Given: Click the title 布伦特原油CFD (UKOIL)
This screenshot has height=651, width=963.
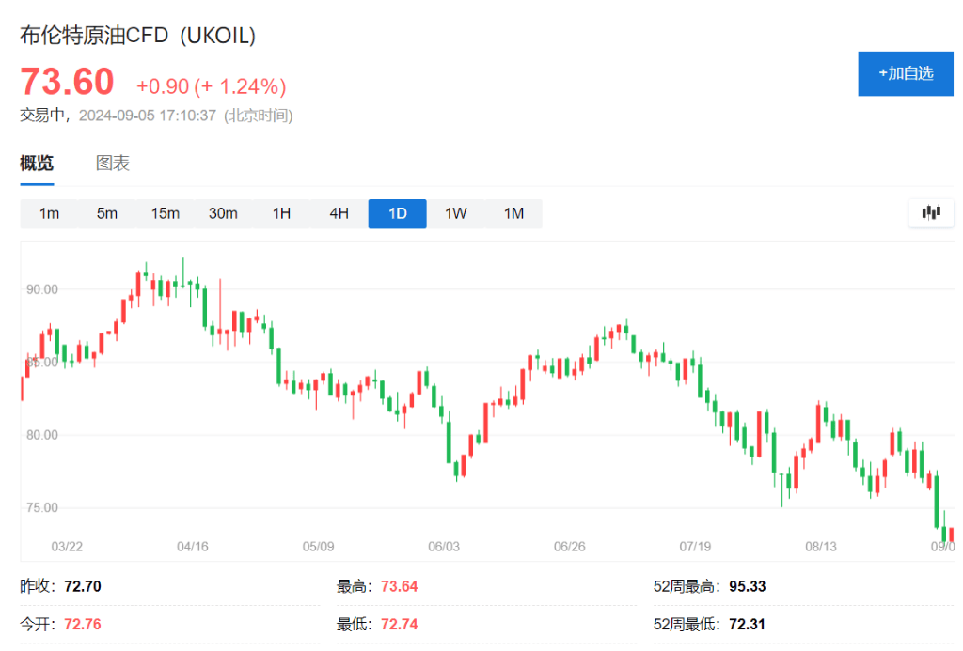Looking at the screenshot, I should click(137, 36).
